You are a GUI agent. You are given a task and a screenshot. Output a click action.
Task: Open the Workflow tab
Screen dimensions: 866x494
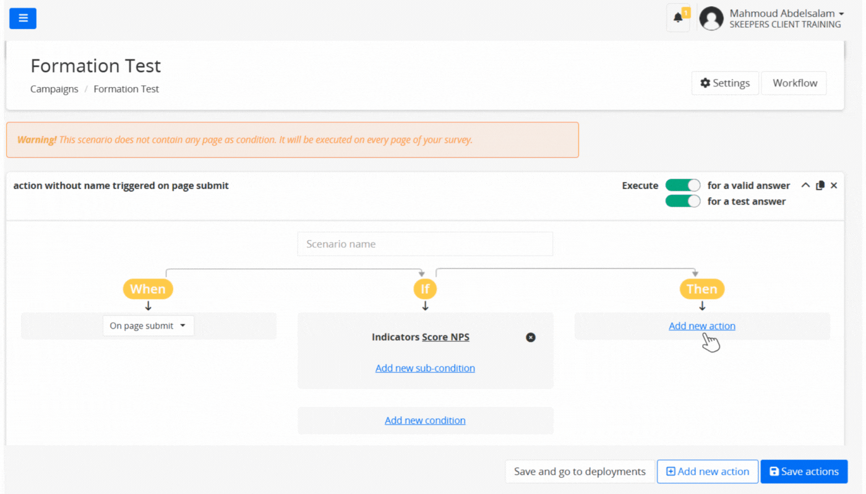(x=794, y=83)
